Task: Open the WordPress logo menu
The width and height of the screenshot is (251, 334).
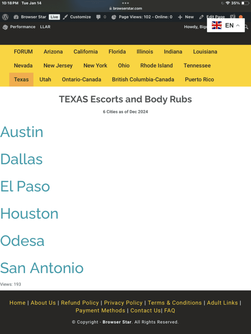Action: (x=5, y=17)
